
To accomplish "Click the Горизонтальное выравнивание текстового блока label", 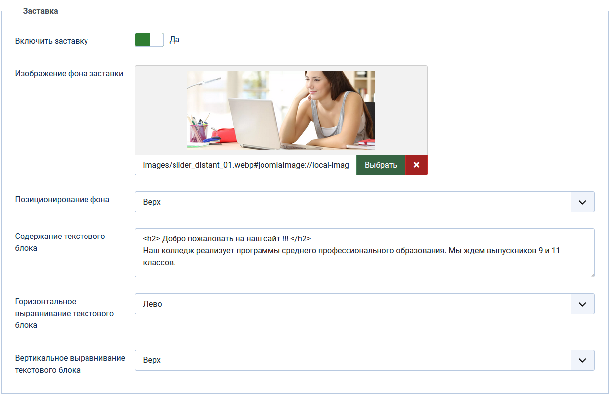I will click(x=65, y=313).
